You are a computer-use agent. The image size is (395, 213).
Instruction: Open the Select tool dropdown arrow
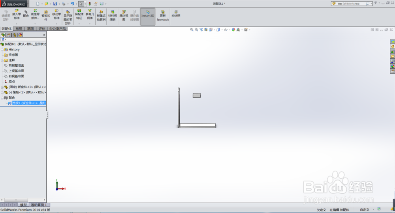point(85,4)
